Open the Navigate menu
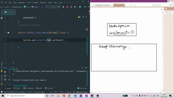The width and height of the screenshot is (174, 98). point(22,2)
